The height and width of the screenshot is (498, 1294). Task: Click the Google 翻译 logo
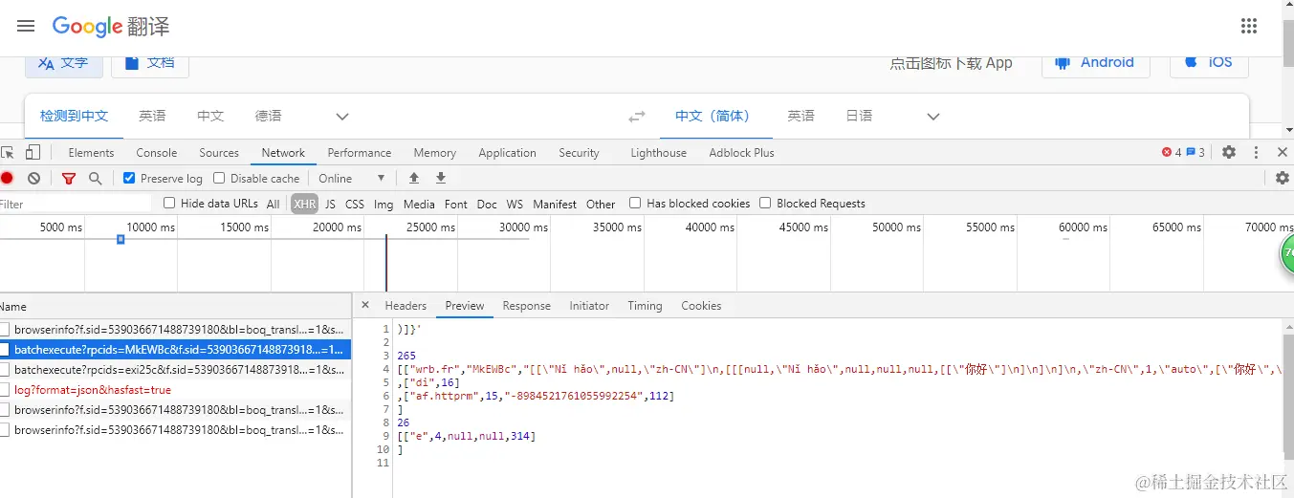(111, 26)
